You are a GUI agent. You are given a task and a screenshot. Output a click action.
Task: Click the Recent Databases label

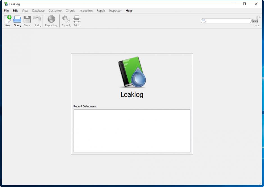click(85, 106)
